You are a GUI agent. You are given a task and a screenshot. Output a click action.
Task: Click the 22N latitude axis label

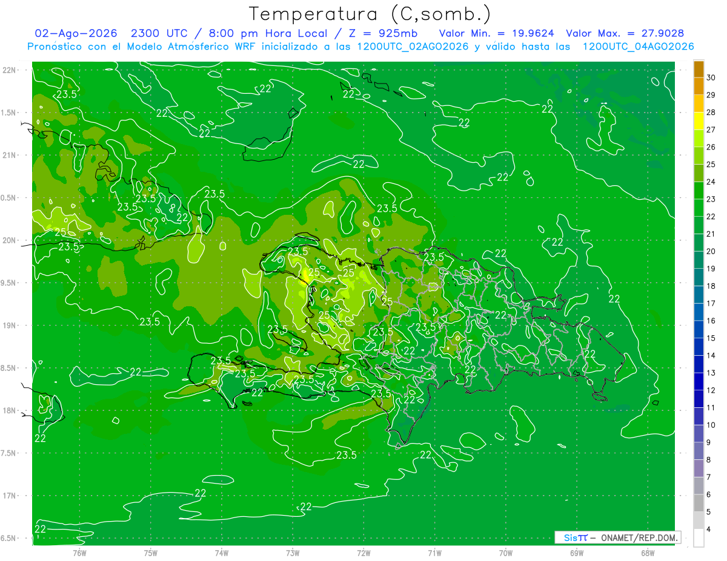click(8, 70)
